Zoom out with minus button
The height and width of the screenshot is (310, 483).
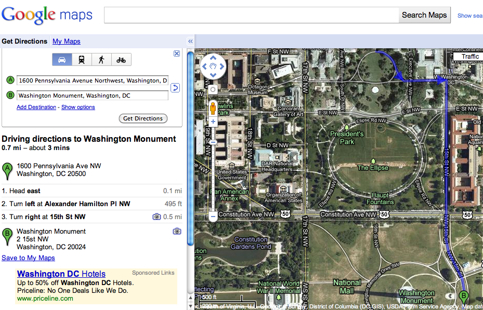click(213, 217)
